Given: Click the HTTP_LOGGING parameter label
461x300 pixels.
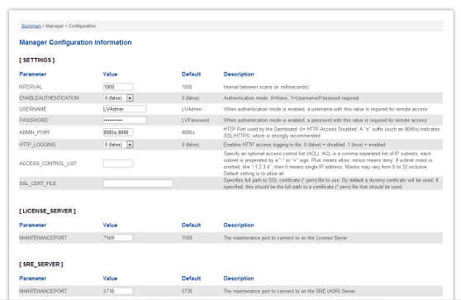Looking at the screenshot, I should click(37, 145).
